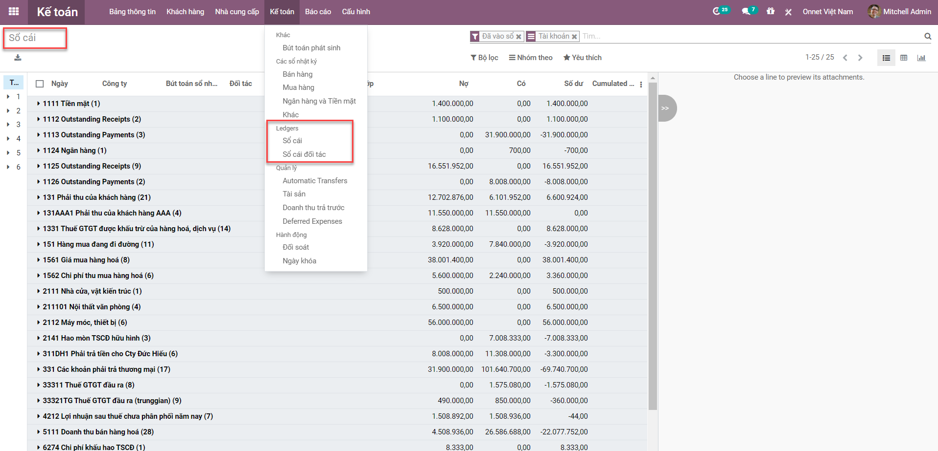Open the Bộ lọc filter dropdown
Screen dimensions: 938x451
pos(484,58)
